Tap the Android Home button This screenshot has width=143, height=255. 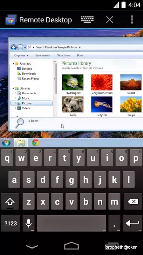(71, 245)
